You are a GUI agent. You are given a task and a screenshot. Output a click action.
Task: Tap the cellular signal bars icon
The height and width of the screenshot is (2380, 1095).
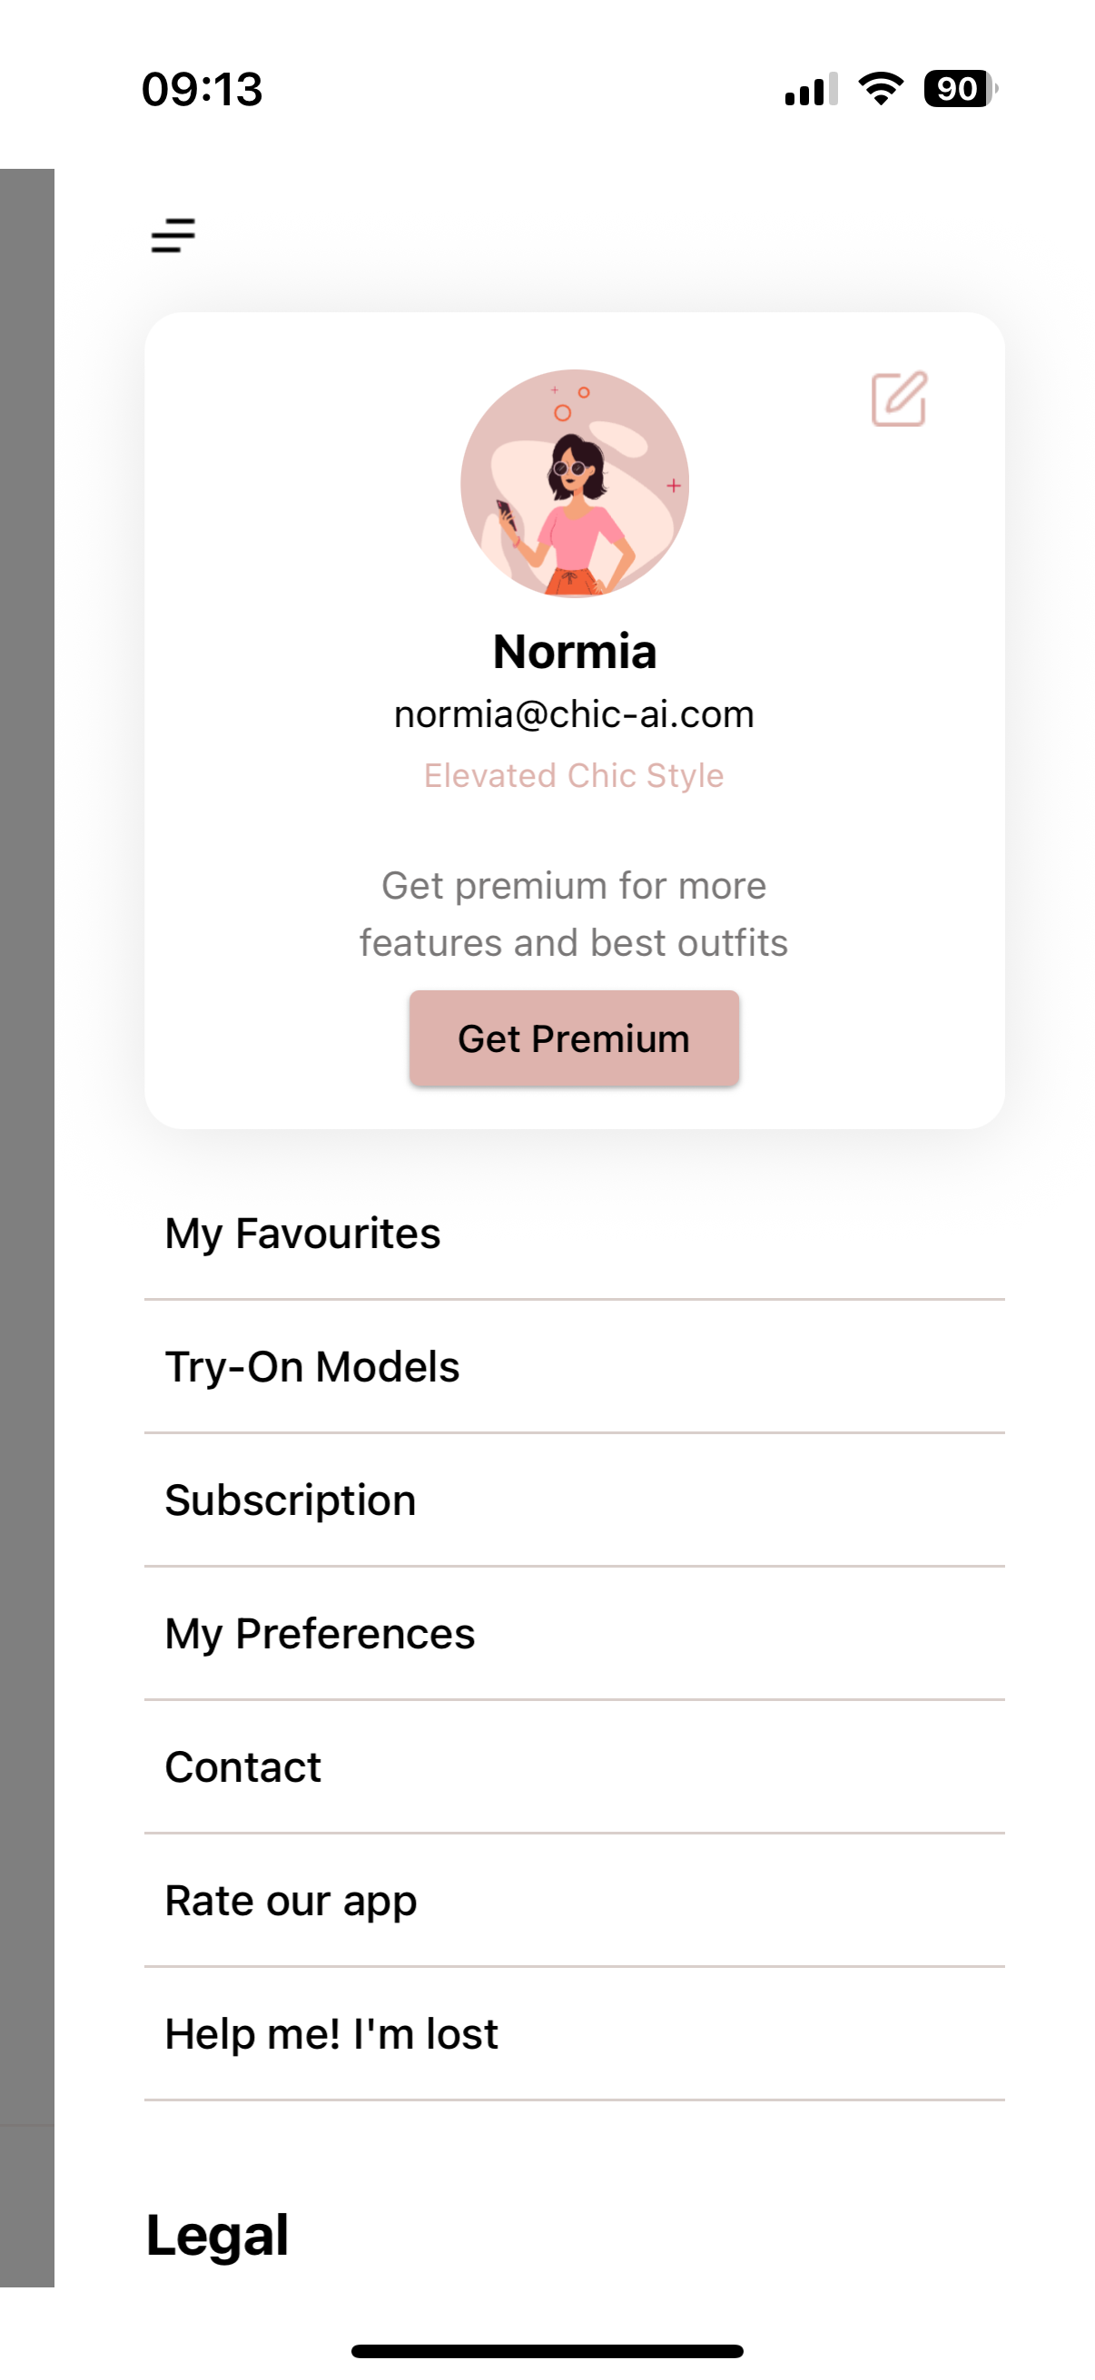pos(811,90)
